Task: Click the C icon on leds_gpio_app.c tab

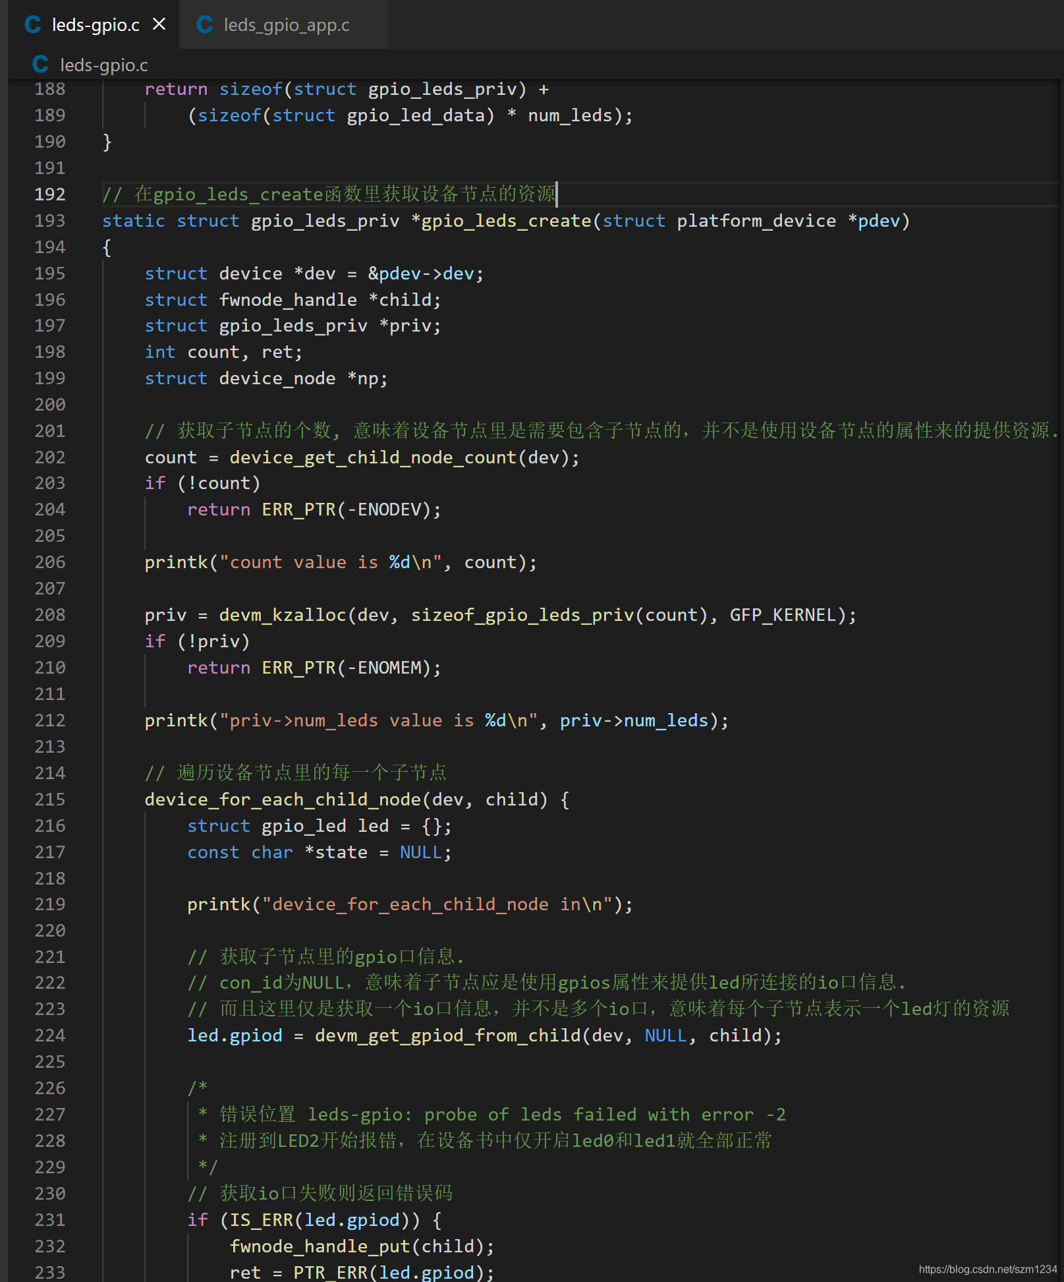Action: (x=203, y=24)
